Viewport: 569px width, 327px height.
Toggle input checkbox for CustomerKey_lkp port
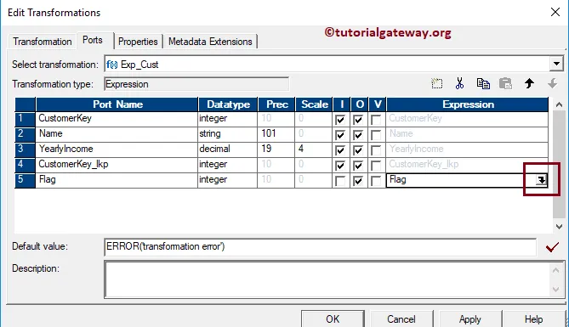point(340,166)
